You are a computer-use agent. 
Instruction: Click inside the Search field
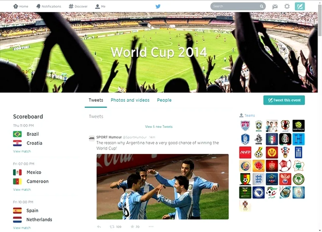[x=235, y=6]
